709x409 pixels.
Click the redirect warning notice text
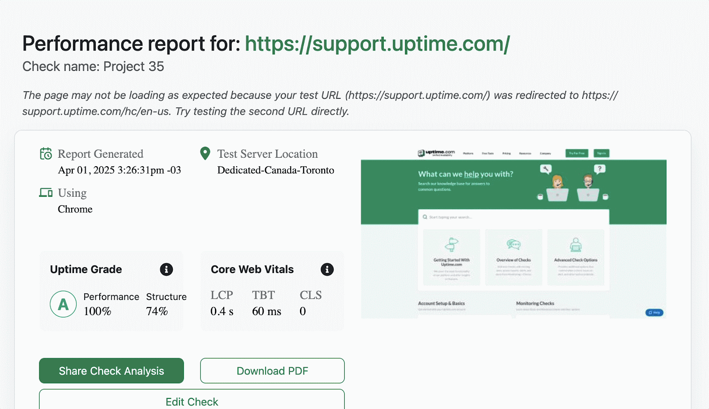point(320,103)
